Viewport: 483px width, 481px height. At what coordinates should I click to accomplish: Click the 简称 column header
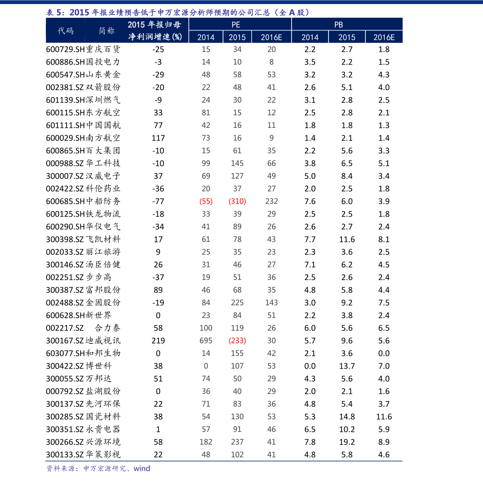click(x=107, y=31)
